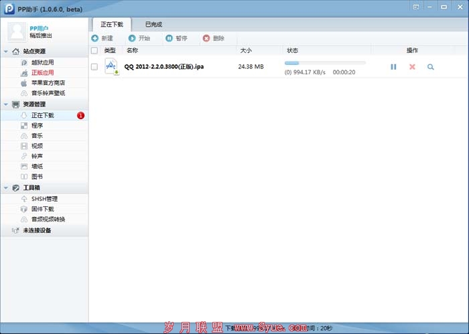
Task: Click the 音频视频转换 icon
Action: click(24, 220)
